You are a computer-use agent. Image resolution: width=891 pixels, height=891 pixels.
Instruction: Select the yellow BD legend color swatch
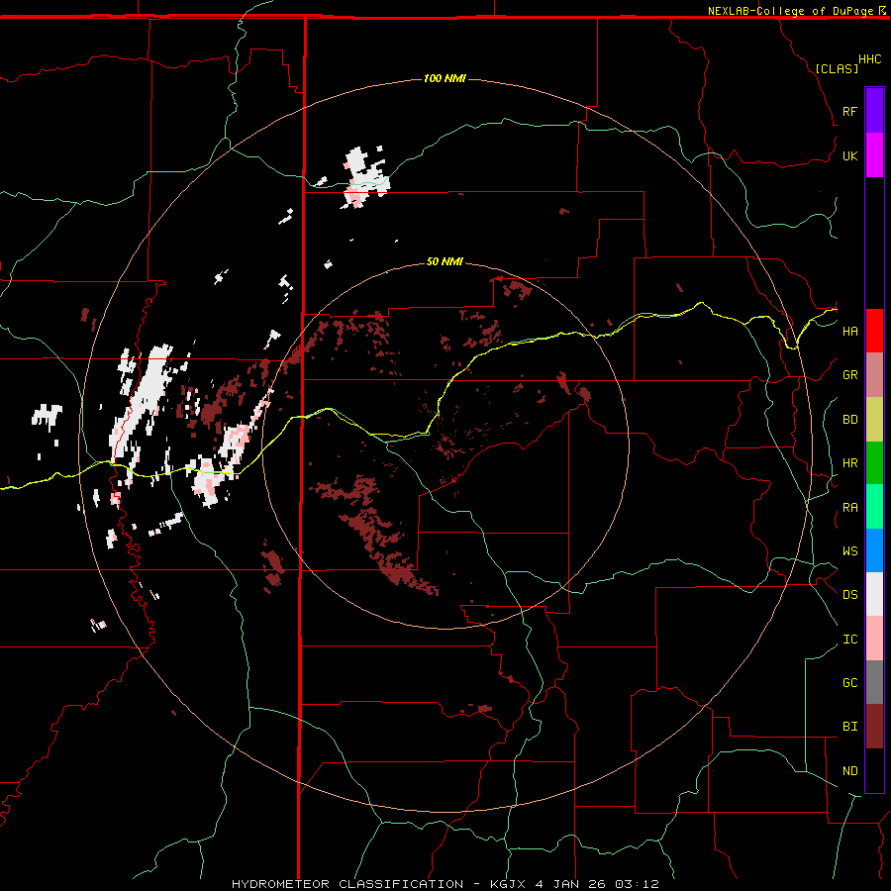tap(874, 420)
